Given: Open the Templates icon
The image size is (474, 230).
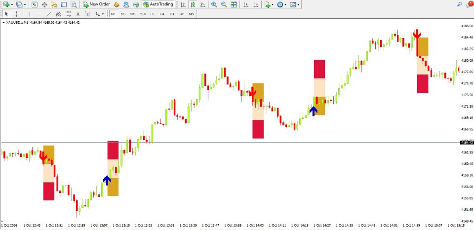Looking at the screenshot, I should [293, 4].
